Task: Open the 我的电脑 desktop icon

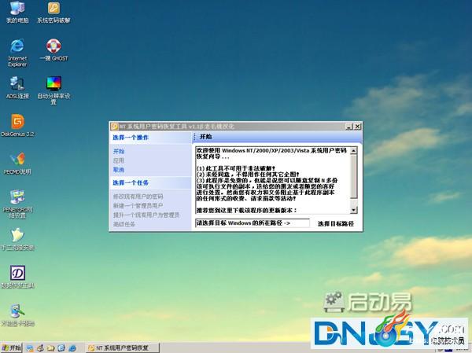Action: (17, 12)
